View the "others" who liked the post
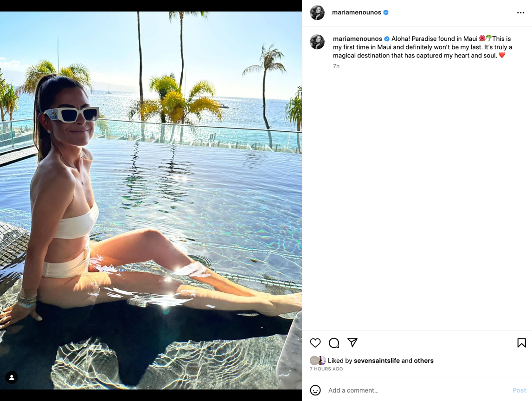The height and width of the screenshot is (401, 532). point(423,361)
